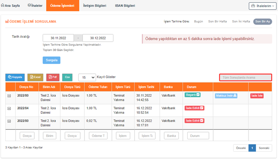This screenshot has width=278, height=159.
Task: Expand the 0,02 TL payment row
Action: [9, 121]
